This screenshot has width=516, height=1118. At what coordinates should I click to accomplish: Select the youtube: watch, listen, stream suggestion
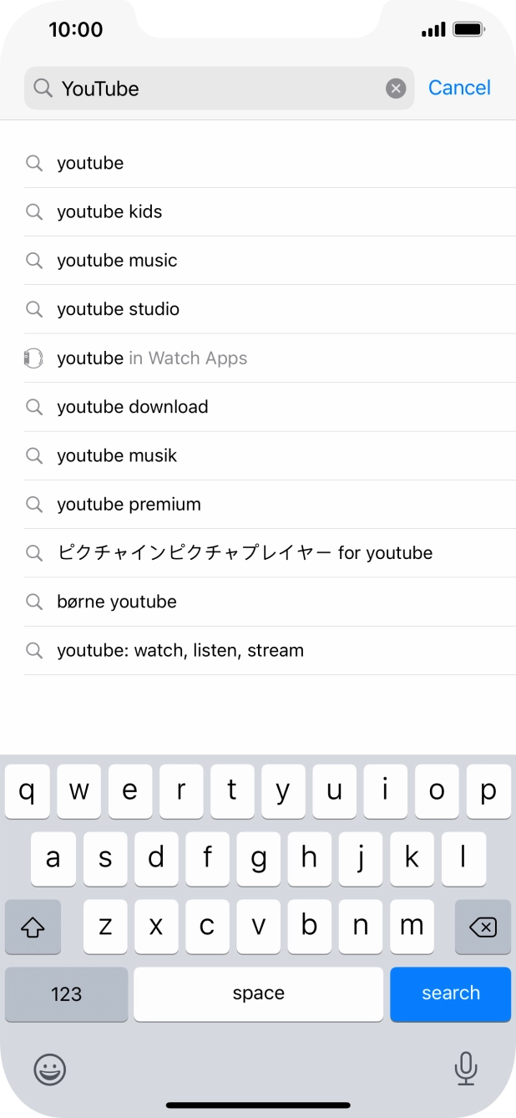coord(180,650)
